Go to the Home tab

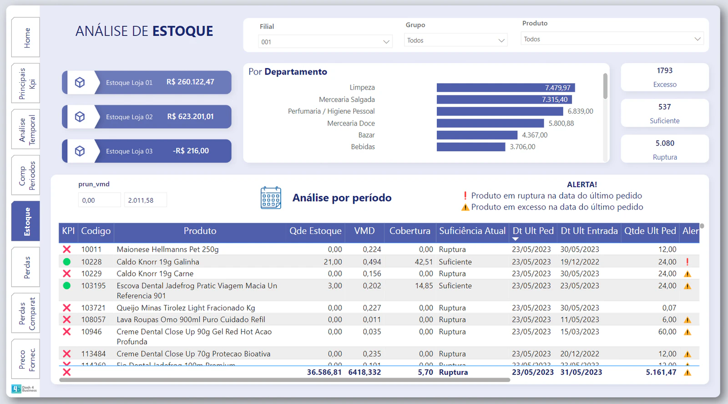[25, 37]
